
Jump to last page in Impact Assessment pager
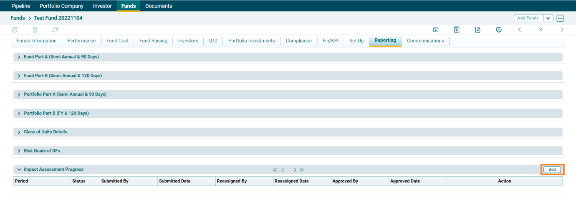302,170
